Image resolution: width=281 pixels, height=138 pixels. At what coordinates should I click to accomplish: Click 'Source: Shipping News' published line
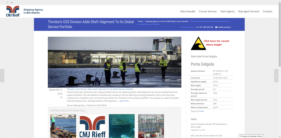87,105
